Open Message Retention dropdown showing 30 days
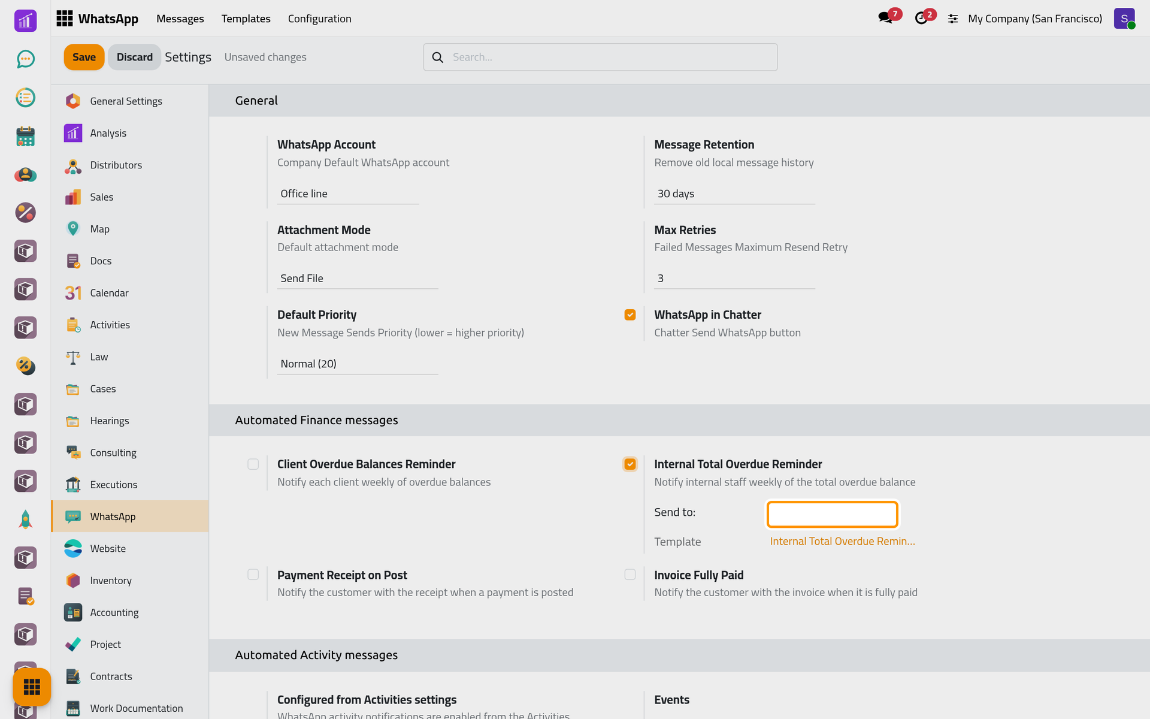The width and height of the screenshot is (1150, 719). point(734,194)
